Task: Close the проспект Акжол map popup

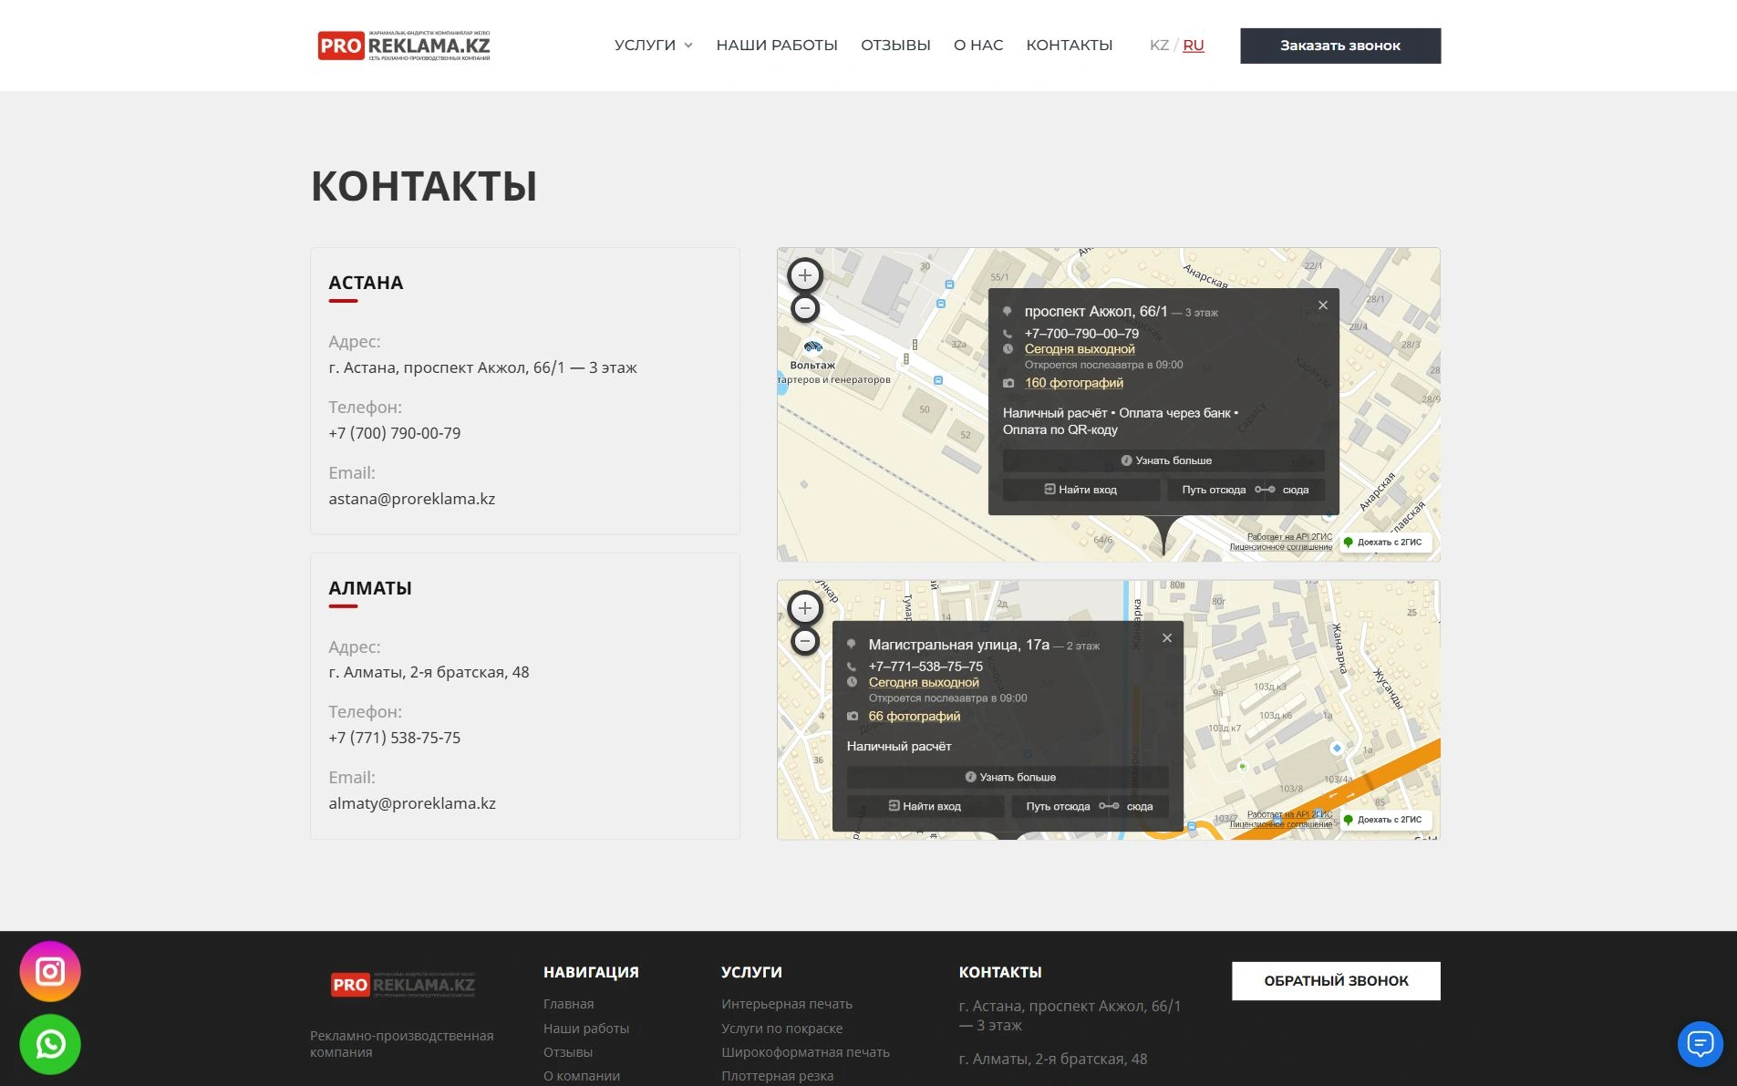Action: pyautogui.click(x=1323, y=305)
